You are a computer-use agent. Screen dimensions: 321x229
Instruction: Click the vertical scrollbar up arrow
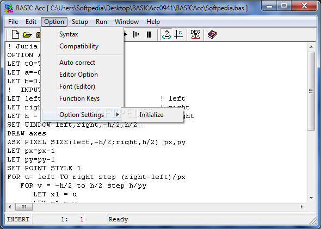[x=311, y=47]
